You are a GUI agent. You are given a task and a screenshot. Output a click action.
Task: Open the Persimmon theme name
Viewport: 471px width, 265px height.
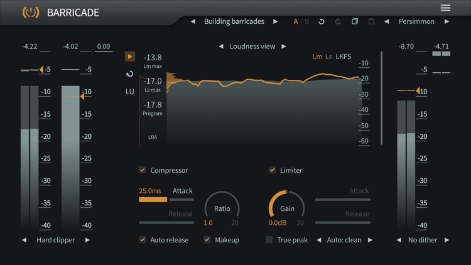416,21
